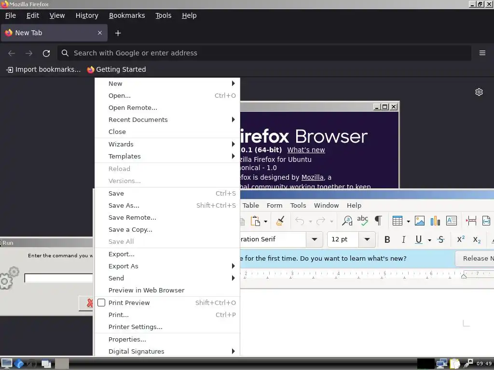
Task: Open a new Firefox tab
Action: [118, 33]
